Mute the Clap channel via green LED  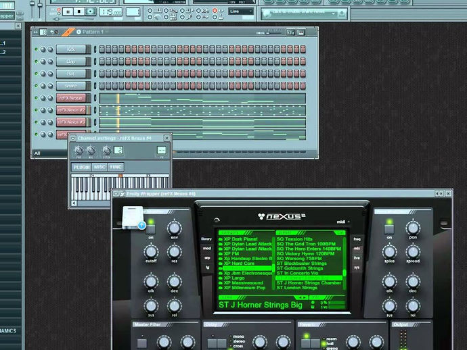coord(37,61)
